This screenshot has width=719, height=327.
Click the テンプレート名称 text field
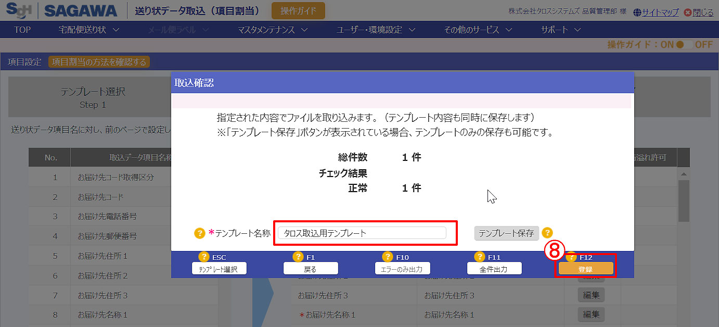coord(362,233)
